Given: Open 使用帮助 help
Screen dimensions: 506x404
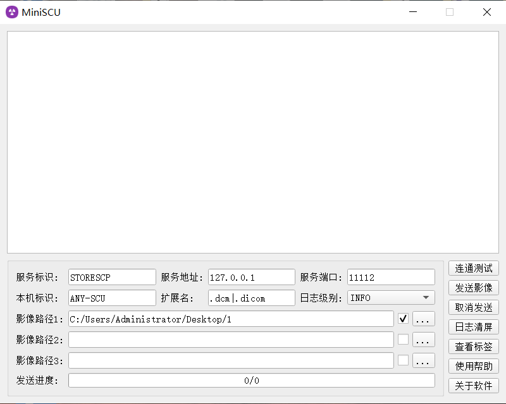Looking at the screenshot, I should (x=474, y=366).
